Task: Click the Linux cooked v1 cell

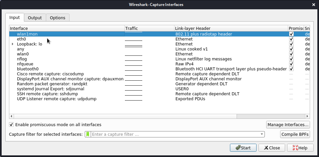Action: 191,49
